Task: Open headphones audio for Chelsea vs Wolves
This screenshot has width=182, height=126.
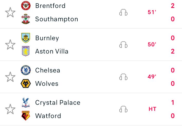Action: (x=123, y=77)
